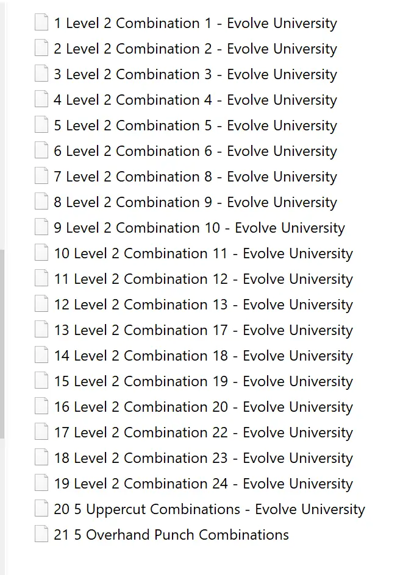
Task: Open item 9 Level 2 Combination 10
Action: point(199,228)
